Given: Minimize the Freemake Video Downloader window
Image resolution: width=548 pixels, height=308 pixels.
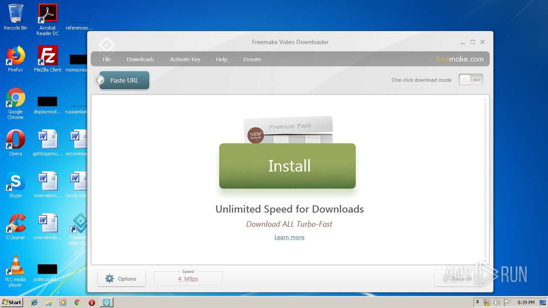Looking at the screenshot, I should pos(463,42).
